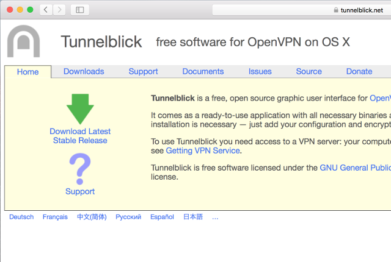Image resolution: width=391 pixels, height=262 pixels.
Task: Select the Issues tab
Action: tap(260, 71)
